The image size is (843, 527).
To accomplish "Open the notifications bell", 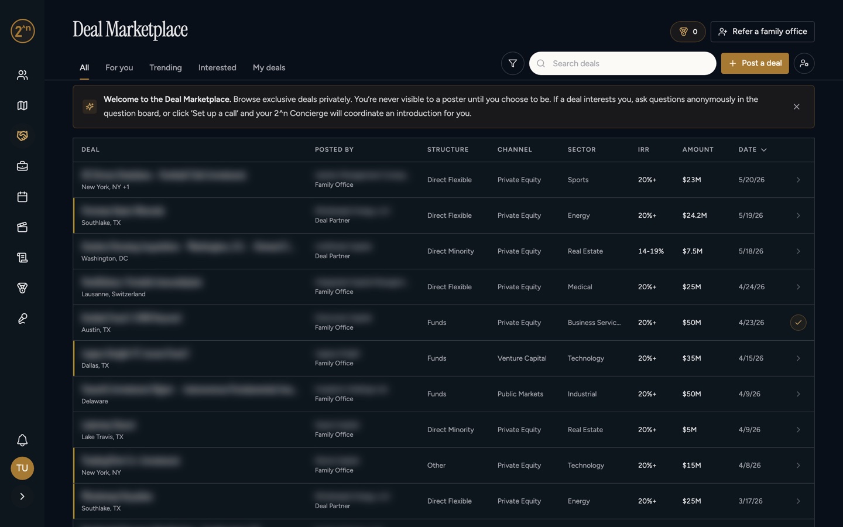I will (x=22, y=440).
